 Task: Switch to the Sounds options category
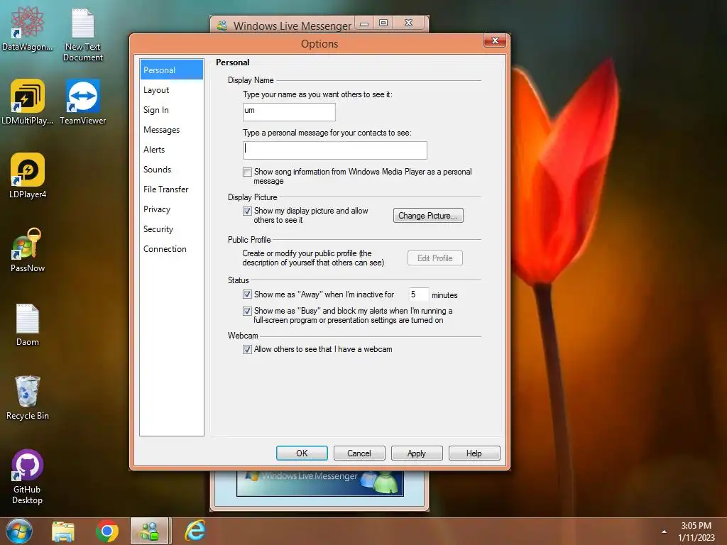(x=172, y=170)
